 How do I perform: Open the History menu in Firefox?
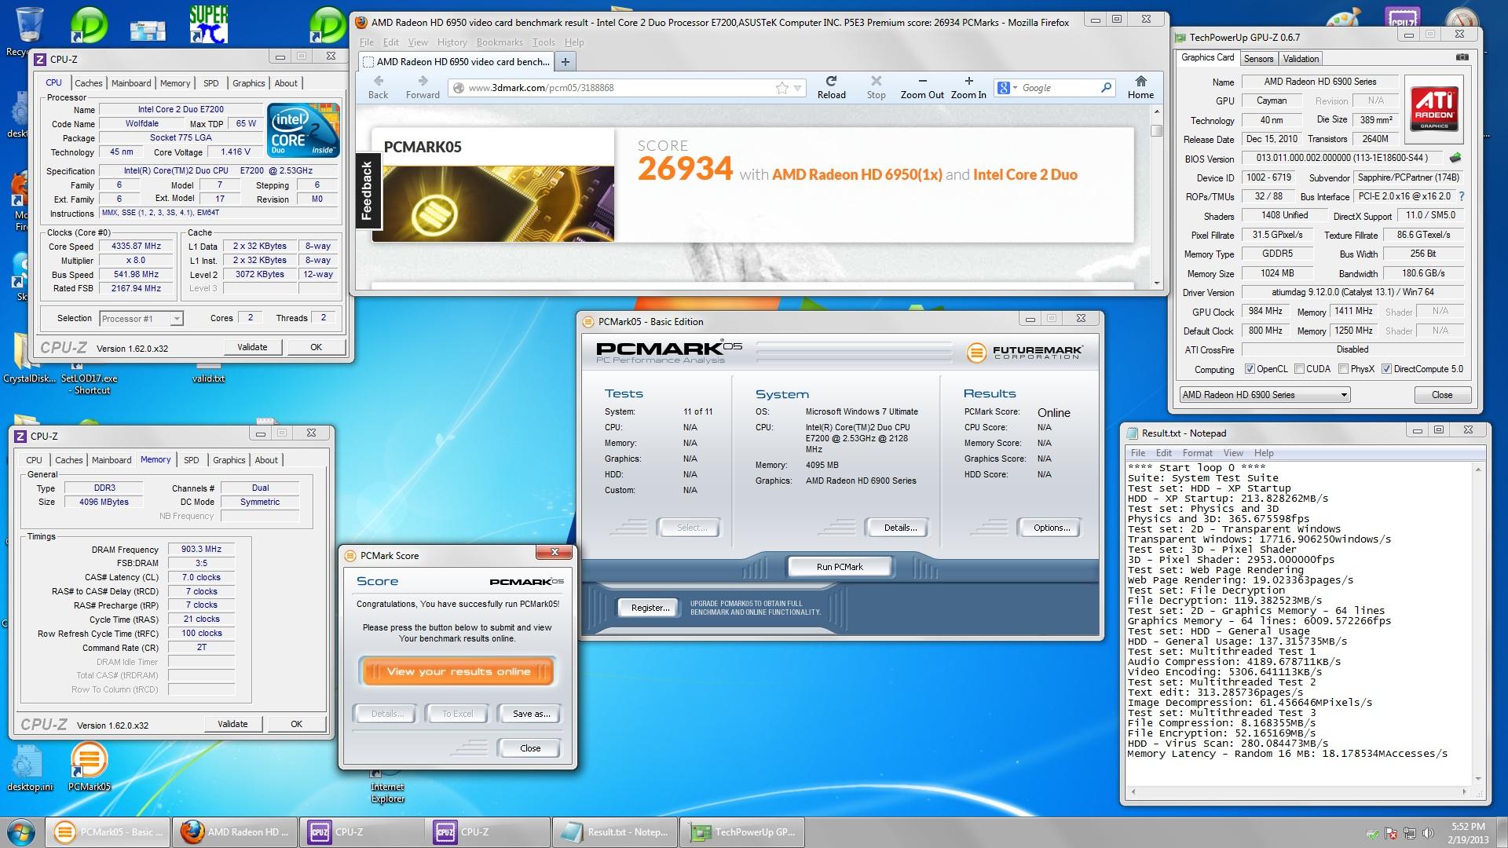[452, 42]
